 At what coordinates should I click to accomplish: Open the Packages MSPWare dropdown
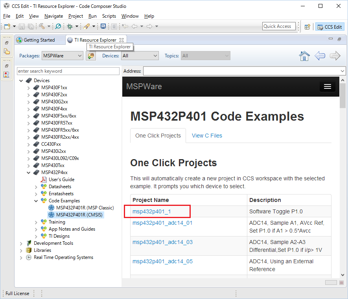63,56
